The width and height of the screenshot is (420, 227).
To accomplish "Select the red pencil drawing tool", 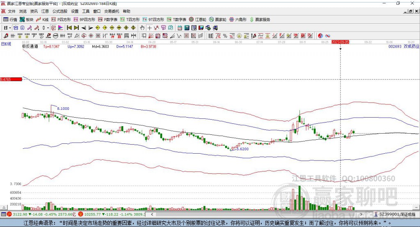I will [x=6, y=36].
